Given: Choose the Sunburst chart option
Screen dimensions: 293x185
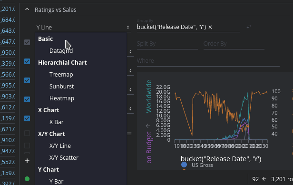Looking at the screenshot, I should (61, 87).
